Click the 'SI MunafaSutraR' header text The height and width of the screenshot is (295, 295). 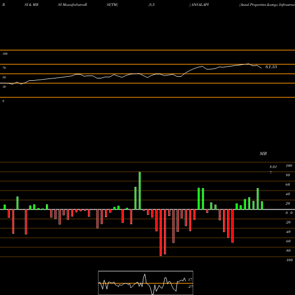tap(73, 5)
